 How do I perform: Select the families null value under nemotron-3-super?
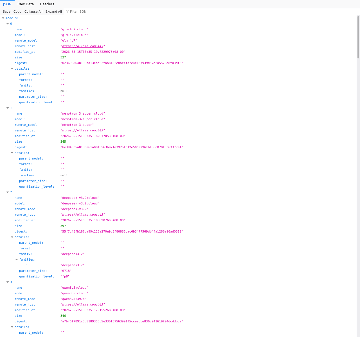[x=64, y=175]
